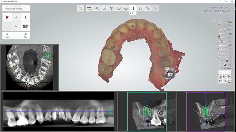
Task: Select the sleeve component icon
Action: (x=25, y=26)
